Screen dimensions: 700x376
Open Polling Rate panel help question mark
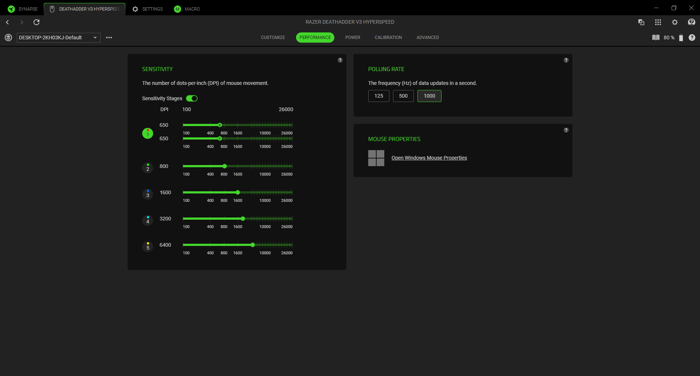click(566, 60)
